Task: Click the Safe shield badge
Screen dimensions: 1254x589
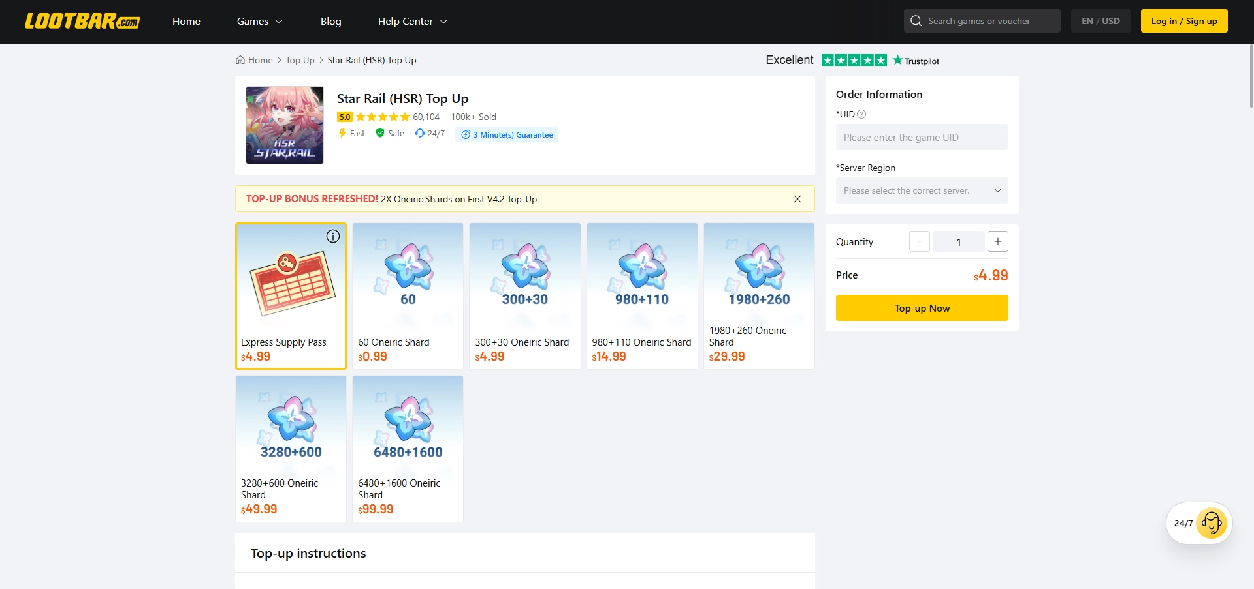Action: click(x=390, y=134)
